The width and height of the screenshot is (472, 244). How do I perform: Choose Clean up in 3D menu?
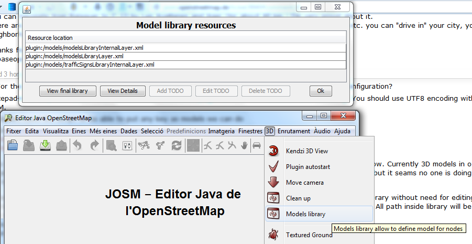coord(301,198)
